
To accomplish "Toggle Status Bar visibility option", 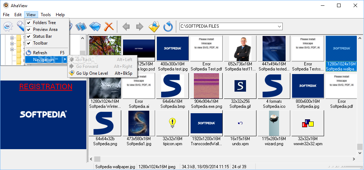I will pos(47,36).
